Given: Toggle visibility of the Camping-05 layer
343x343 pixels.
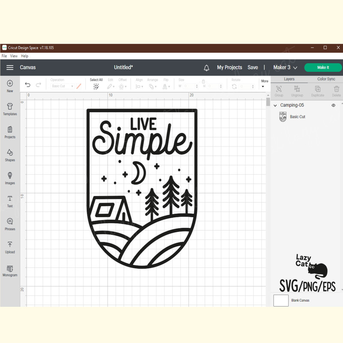Looking at the screenshot, I should pyautogui.click(x=333, y=105).
